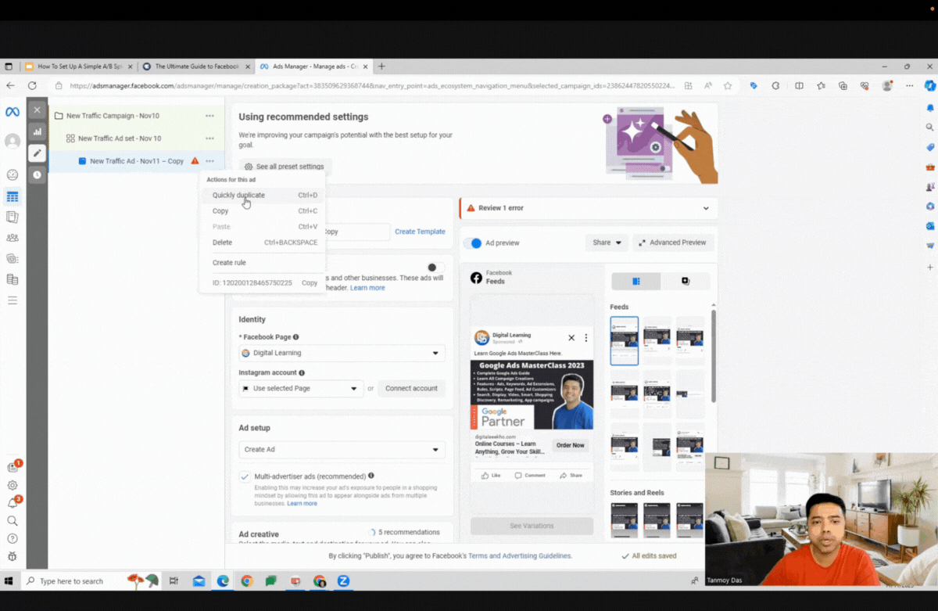The height and width of the screenshot is (611, 938).
Task: Click the bug report icon in sidebar
Action: point(13,557)
